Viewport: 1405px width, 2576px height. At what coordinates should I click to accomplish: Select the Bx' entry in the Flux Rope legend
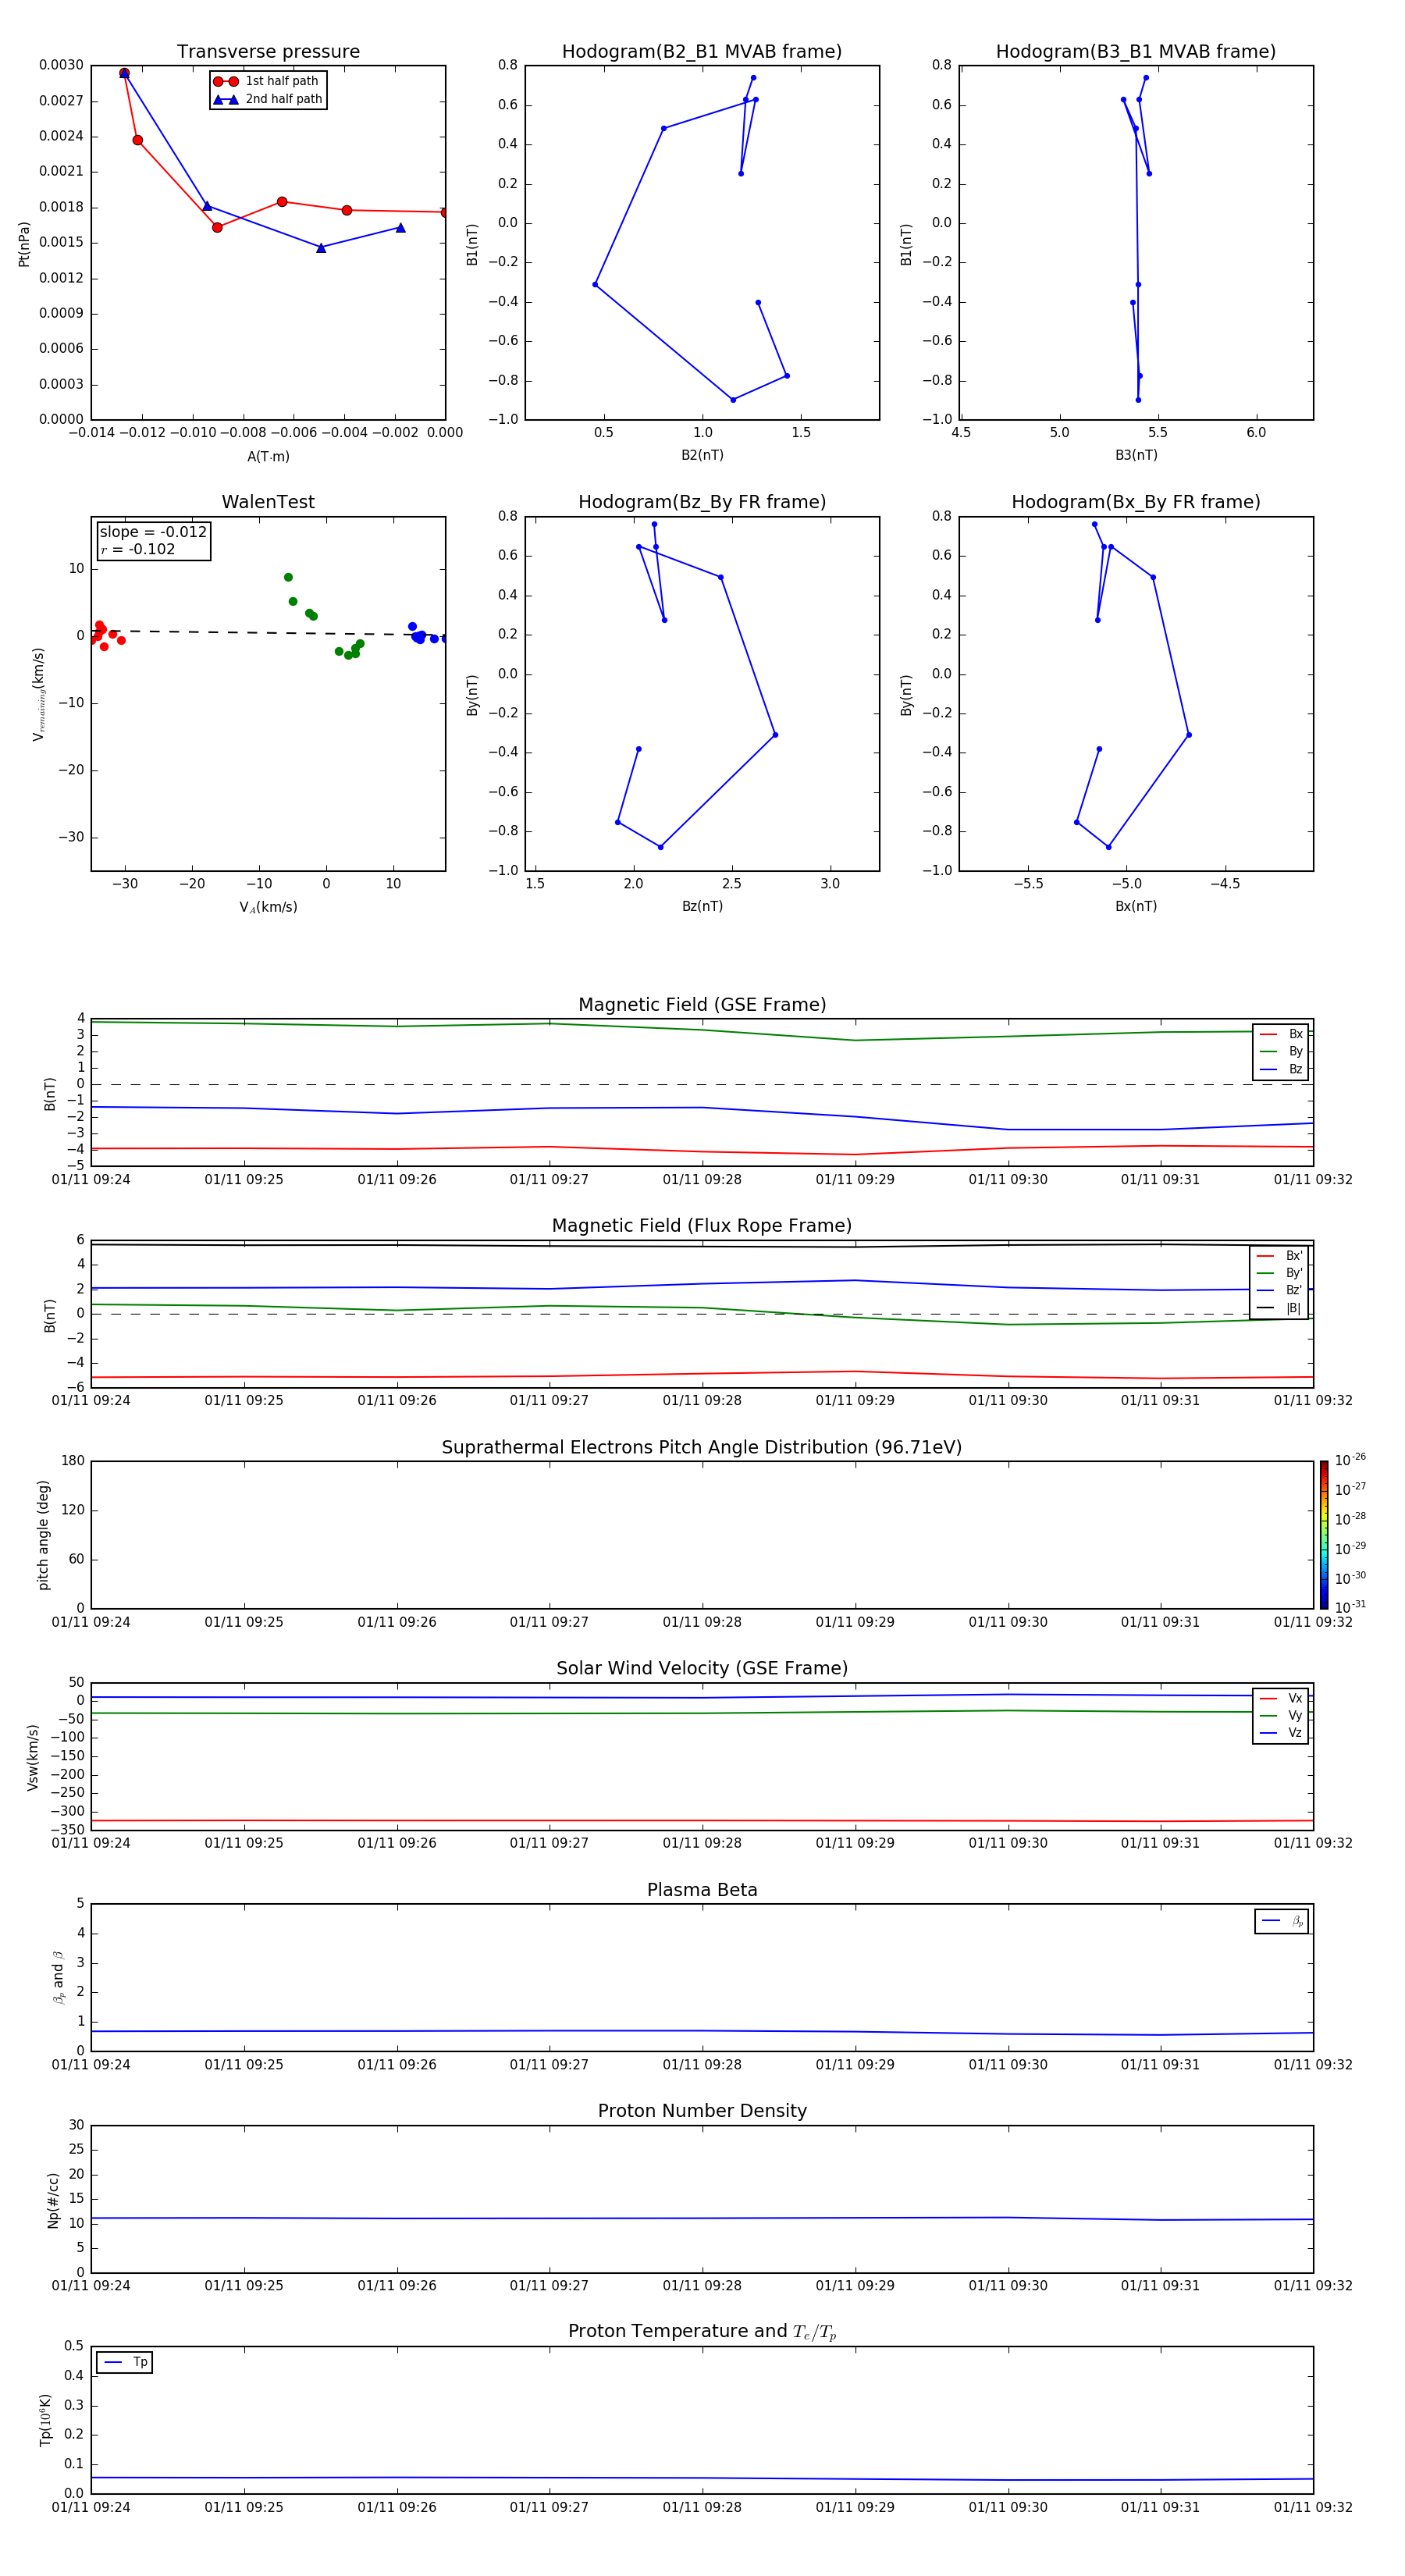pyautogui.click(x=1279, y=1256)
